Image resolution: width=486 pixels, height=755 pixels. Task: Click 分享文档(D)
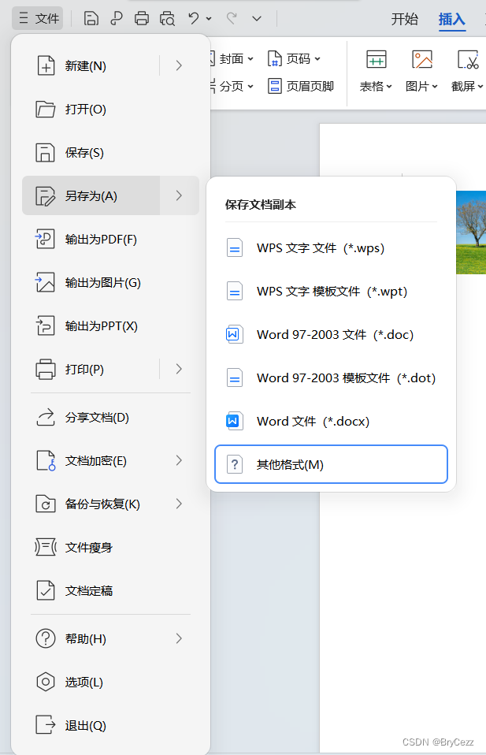point(111,418)
